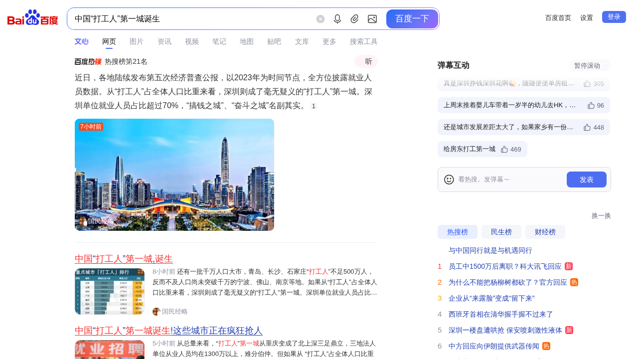Clear the search box text

click(x=320, y=19)
